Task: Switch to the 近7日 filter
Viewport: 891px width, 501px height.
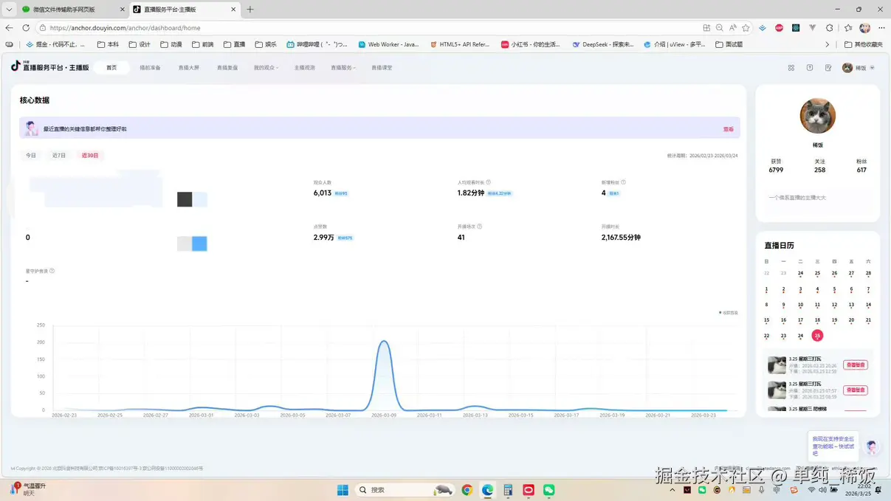Action: pos(59,155)
